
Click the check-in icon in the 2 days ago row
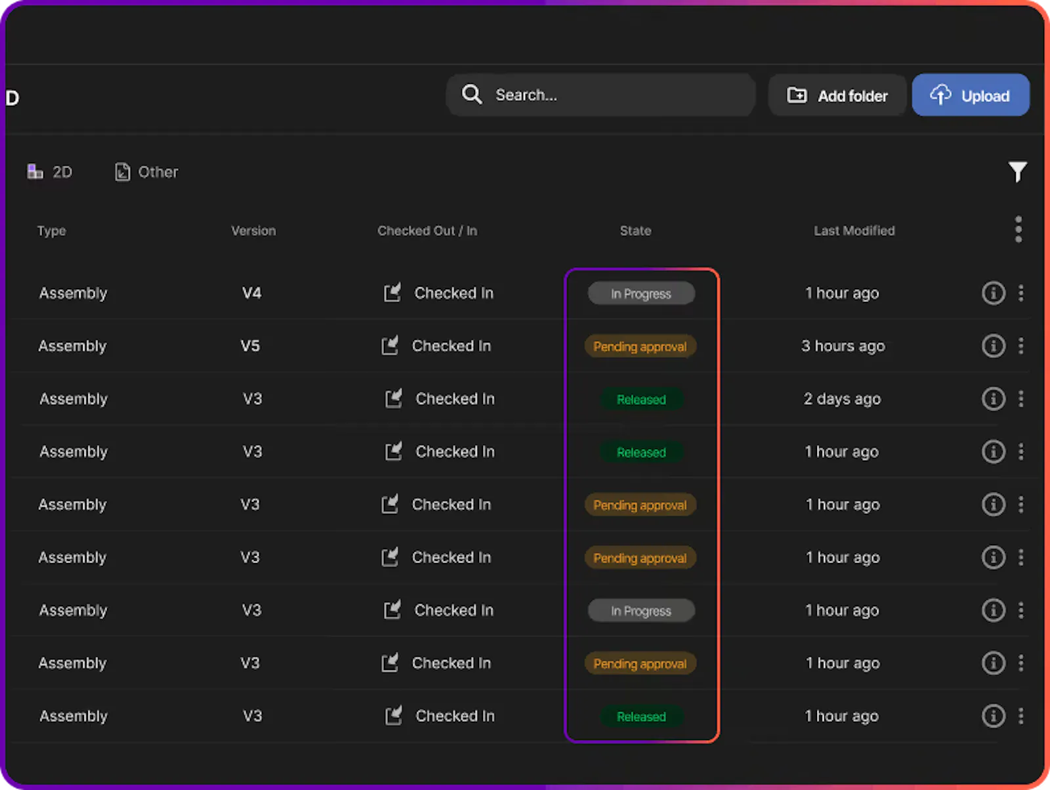pyautogui.click(x=394, y=398)
